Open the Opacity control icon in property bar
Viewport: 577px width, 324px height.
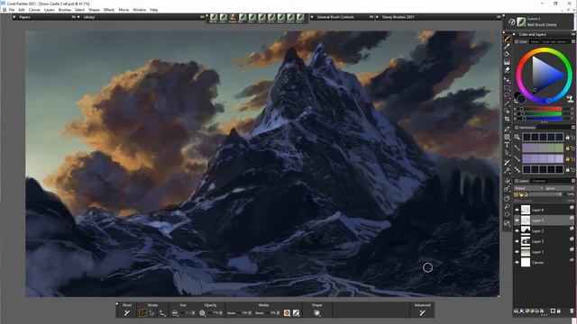coord(202,313)
